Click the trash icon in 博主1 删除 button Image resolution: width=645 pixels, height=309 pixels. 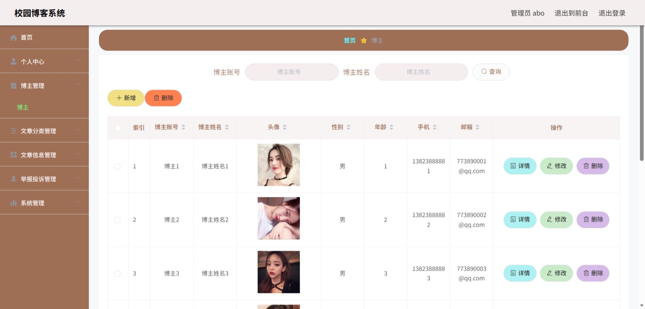tap(586, 166)
